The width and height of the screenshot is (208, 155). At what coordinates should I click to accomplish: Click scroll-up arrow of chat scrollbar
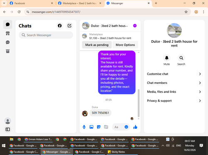click(x=139, y=52)
